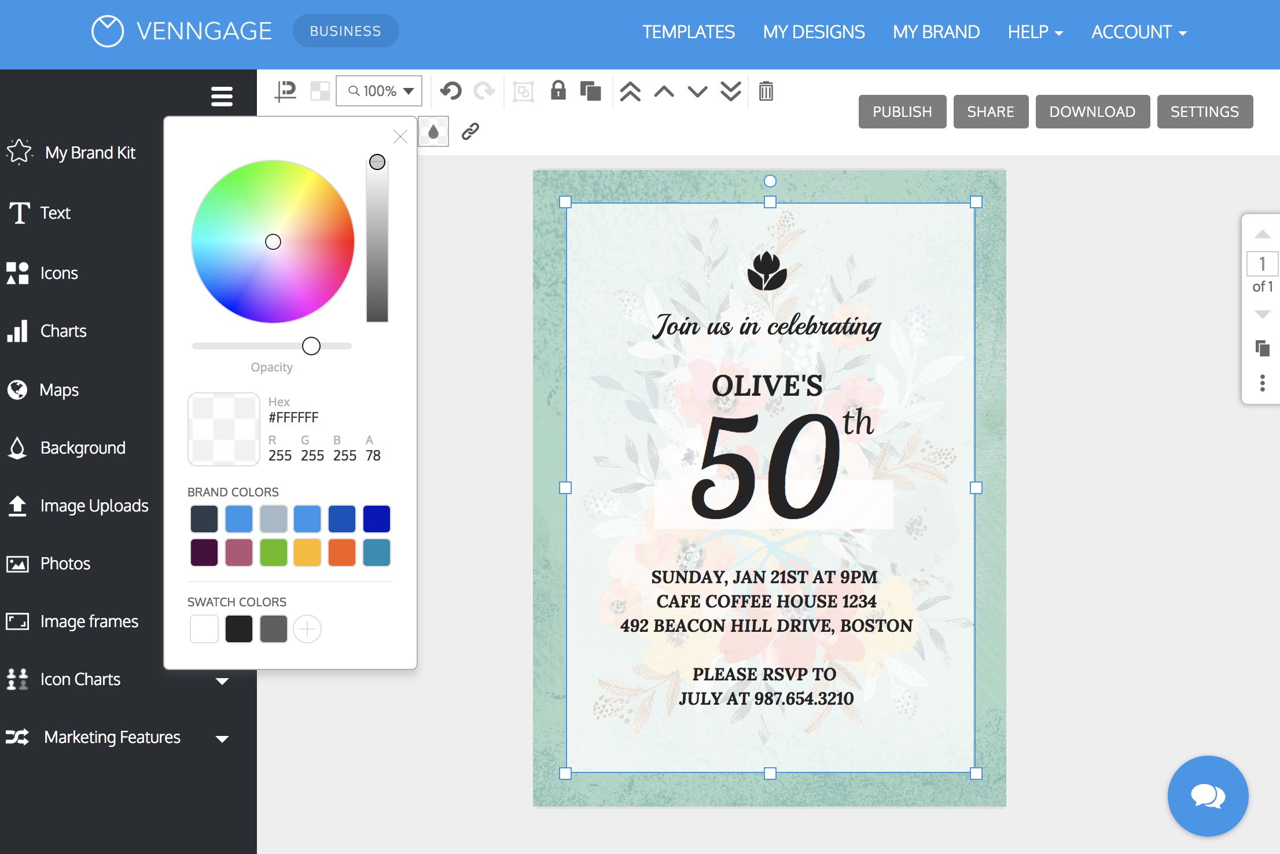The width and height of the screenshot is (1280, 854).
Task: Click the chat support bubble icon
Action: 1209,797
